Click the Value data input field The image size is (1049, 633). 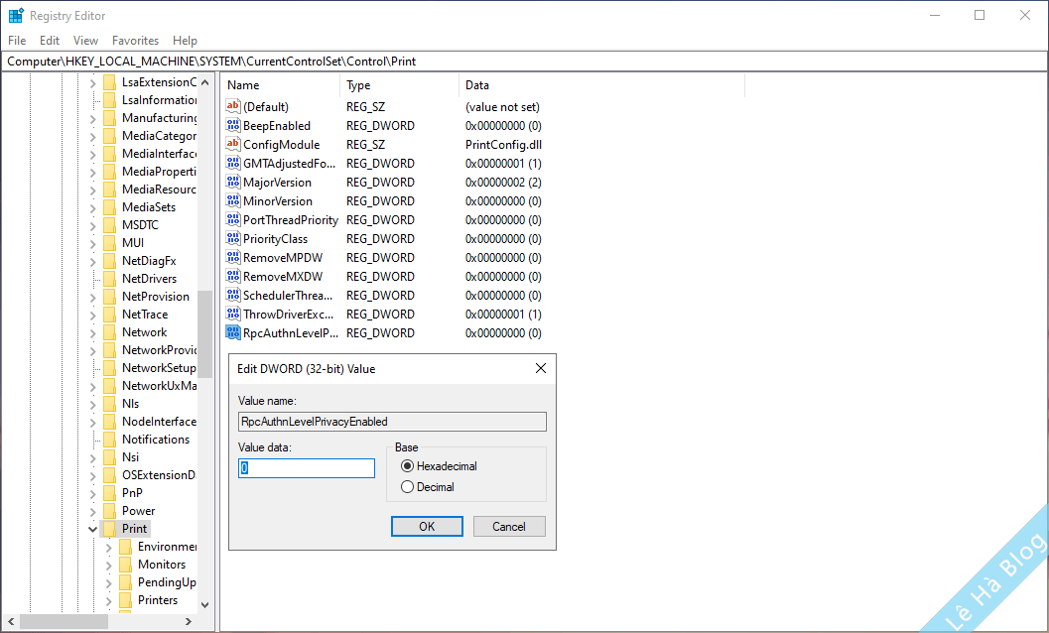pyautogui.click(x=307, y=468)
